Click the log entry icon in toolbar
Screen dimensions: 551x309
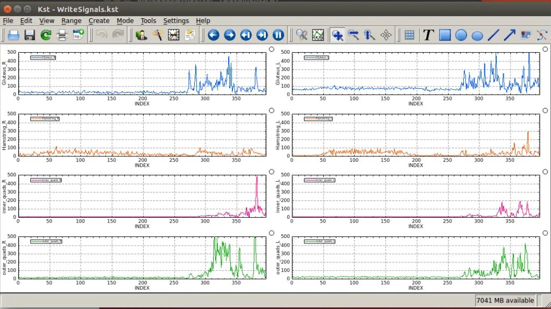coord(78,35)
